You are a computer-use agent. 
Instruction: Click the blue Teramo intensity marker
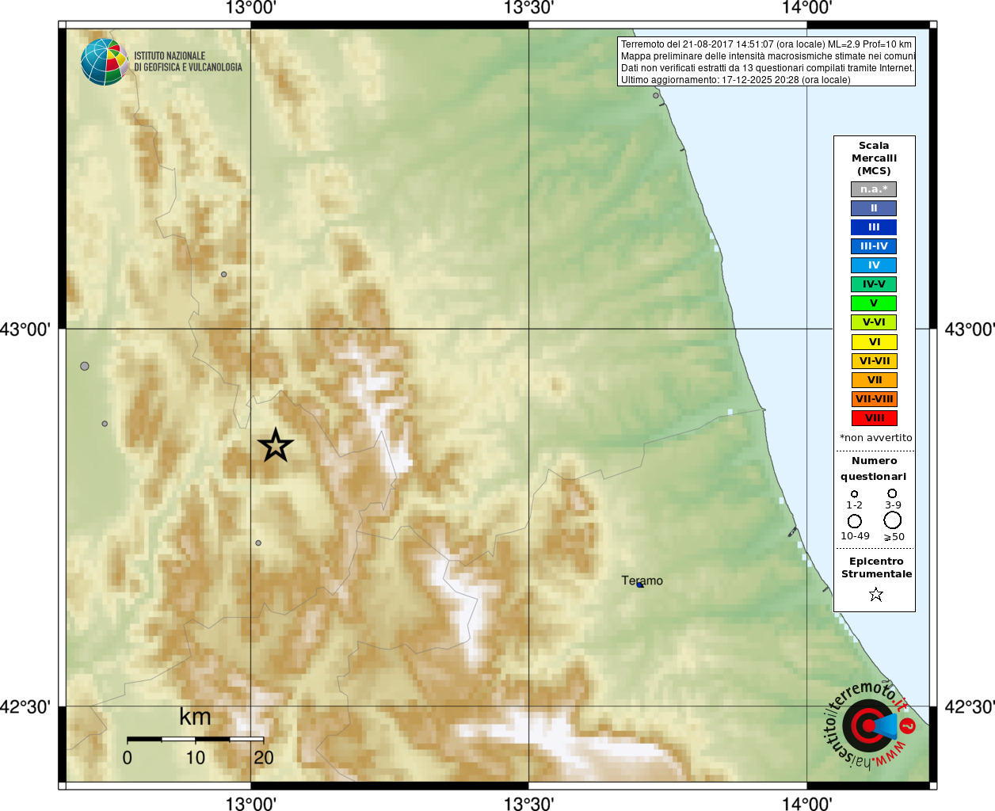click(639, 584)
